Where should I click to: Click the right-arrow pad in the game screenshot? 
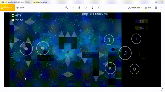coord(43,48)
